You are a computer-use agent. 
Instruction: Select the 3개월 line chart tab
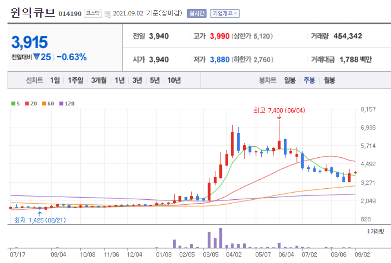click(99, 80)
